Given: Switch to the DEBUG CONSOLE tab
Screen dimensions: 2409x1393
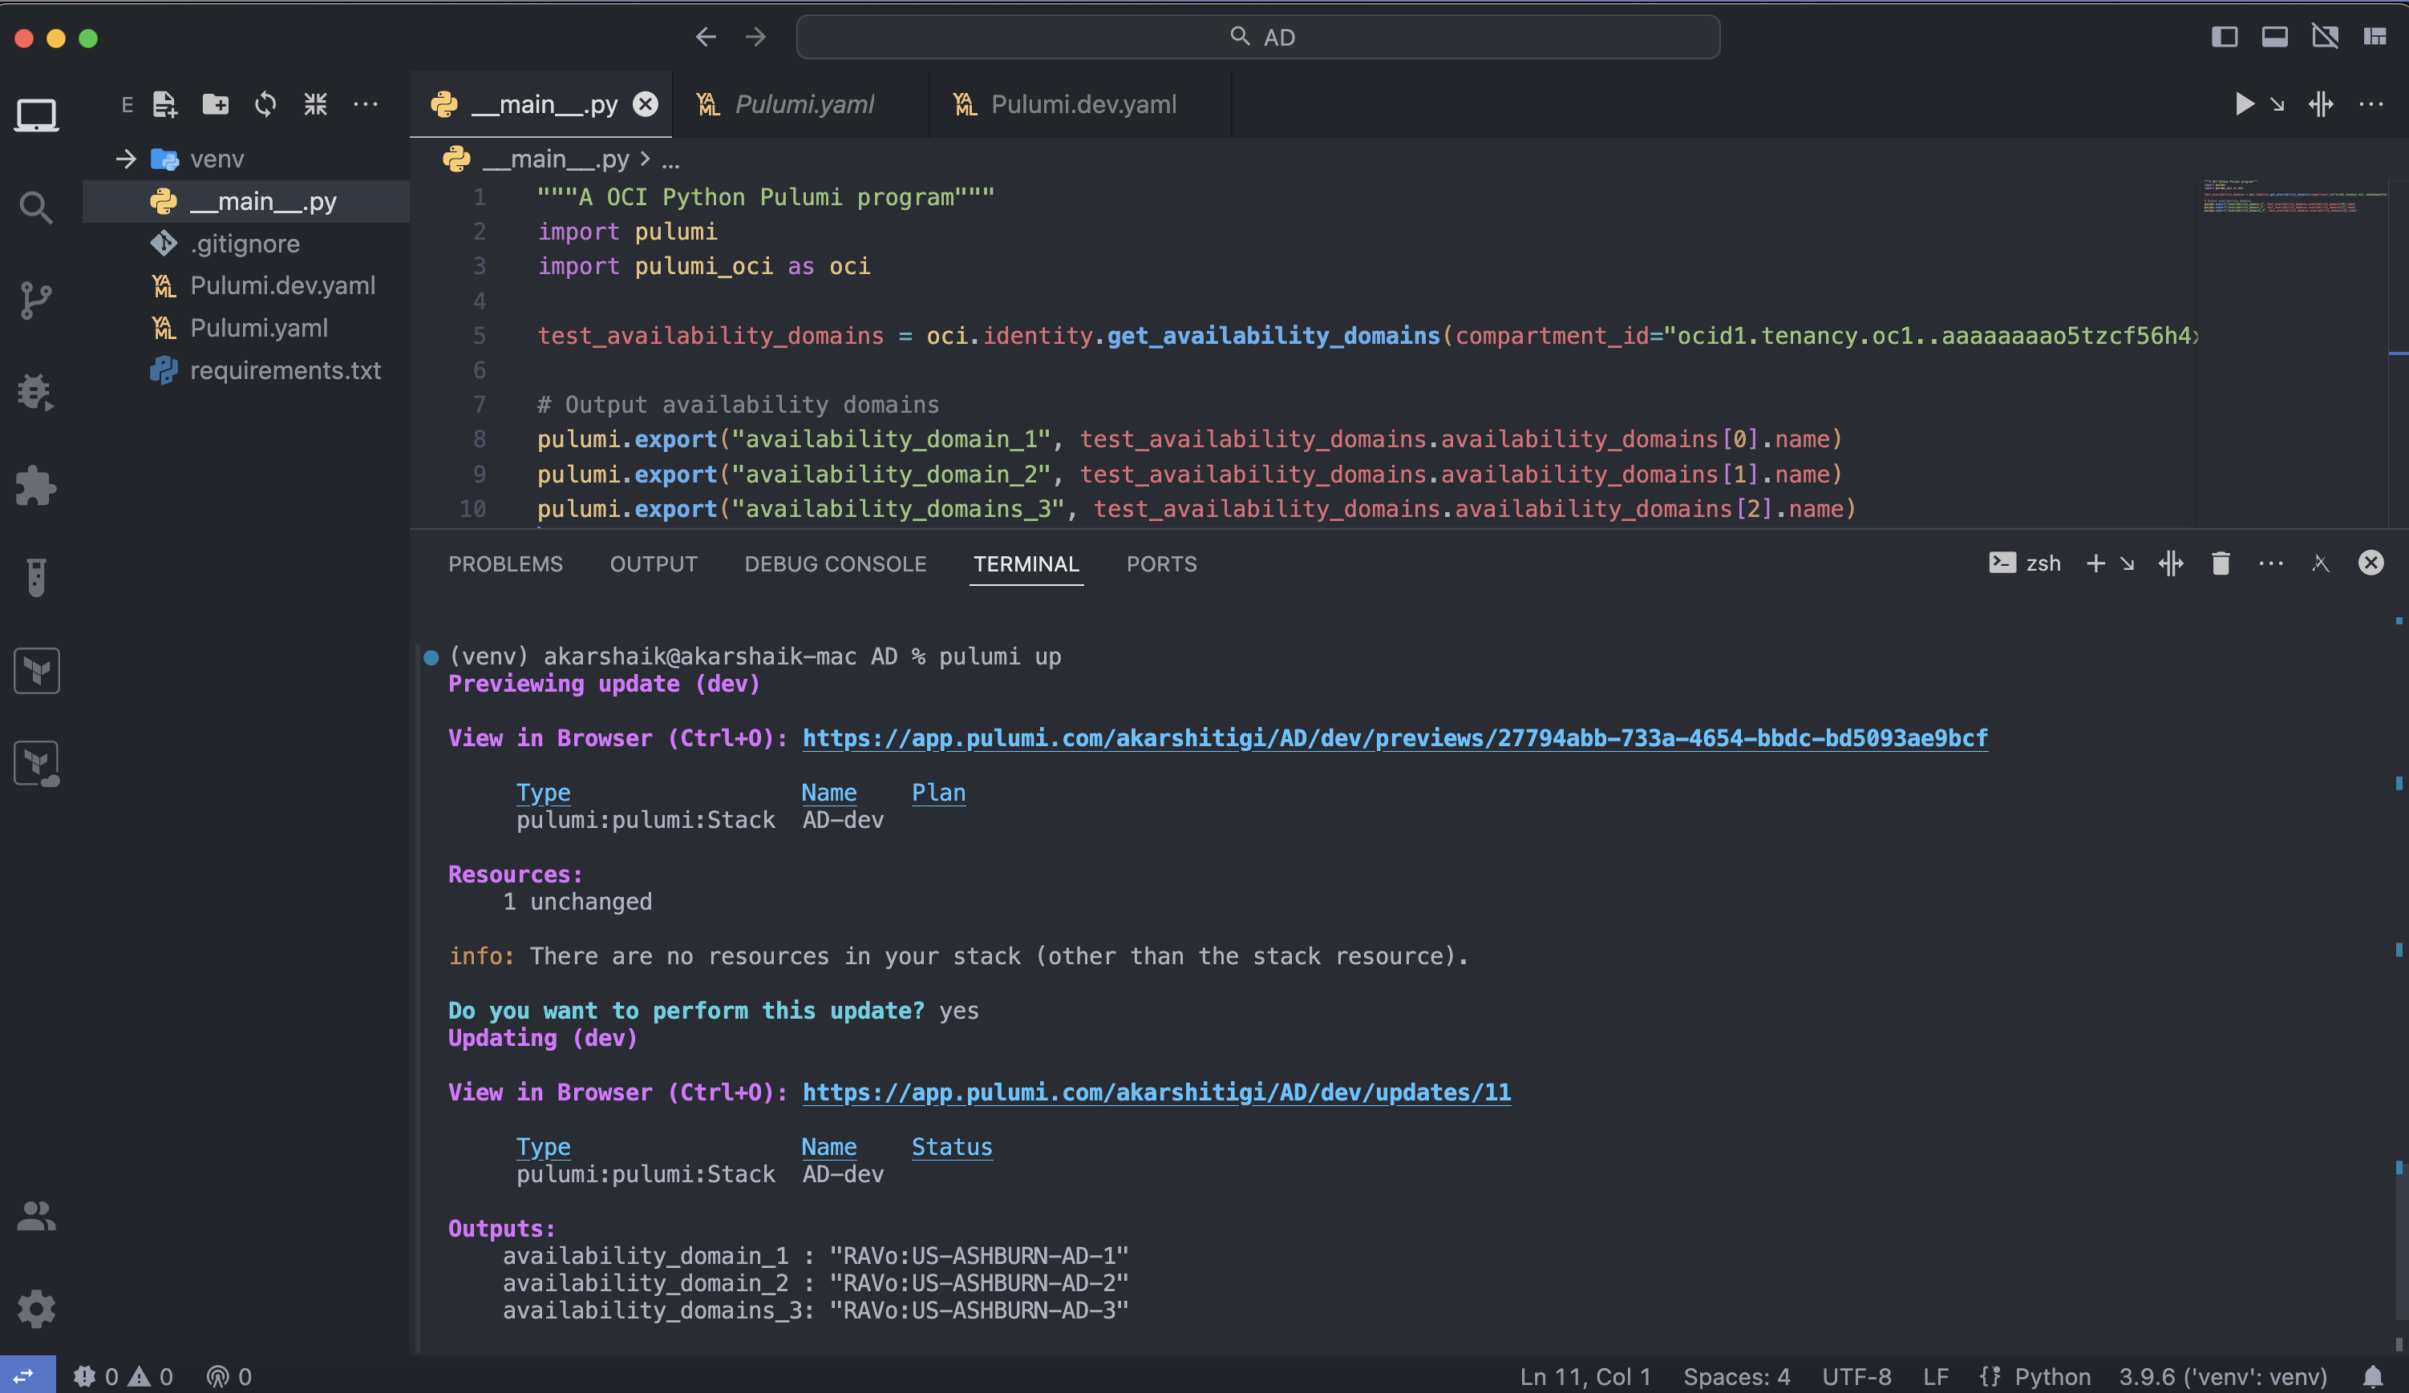Looking at the screenshot, I should click(836, 563).
